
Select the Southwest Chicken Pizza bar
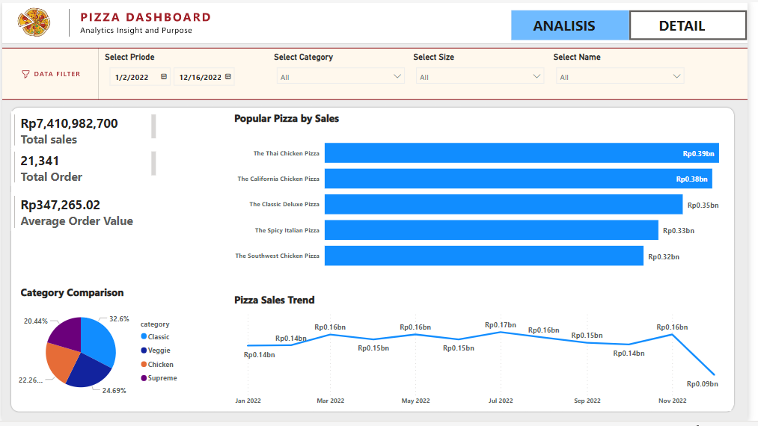tap(484, 256)
